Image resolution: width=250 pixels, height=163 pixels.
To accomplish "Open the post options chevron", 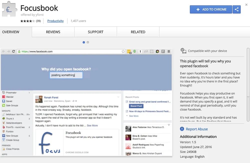I will pos(118,97).
